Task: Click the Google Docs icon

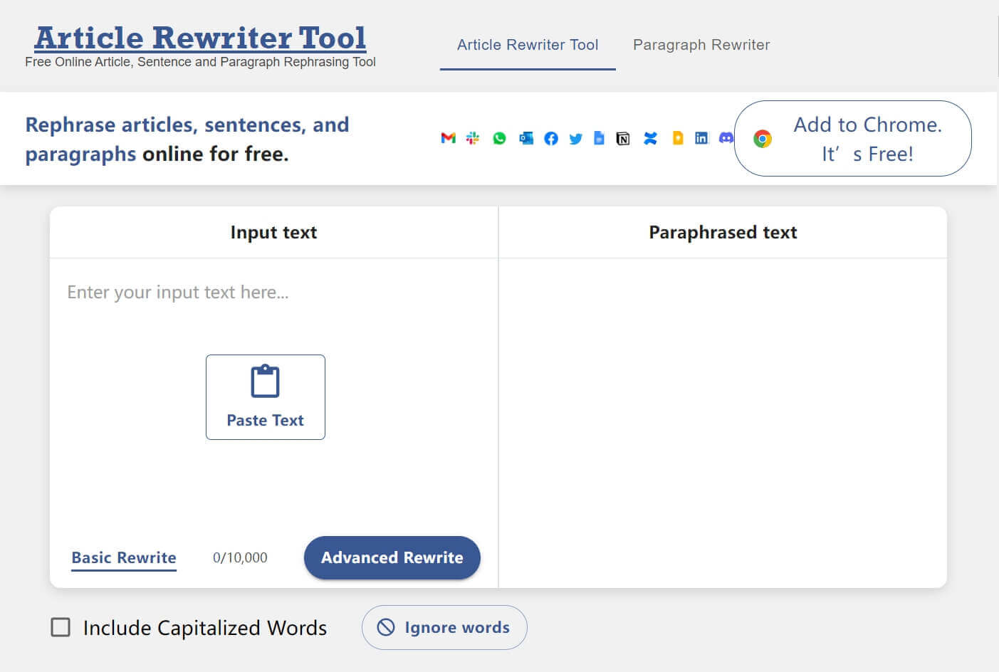Action: [x=600, y=138]
